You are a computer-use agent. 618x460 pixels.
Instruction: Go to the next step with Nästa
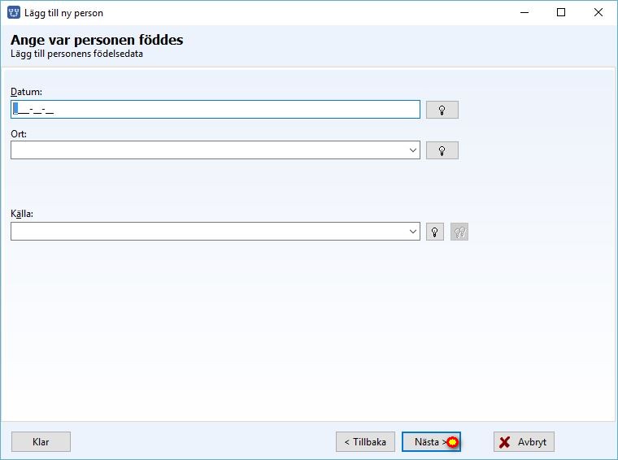pos(431,442)
